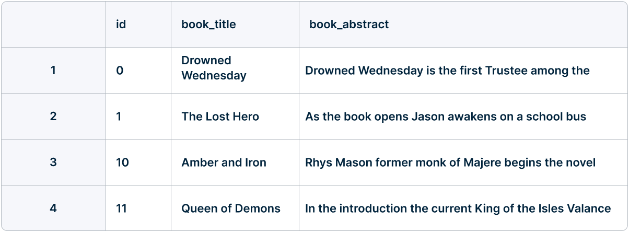Click the book_title column header

click(208, 25)
